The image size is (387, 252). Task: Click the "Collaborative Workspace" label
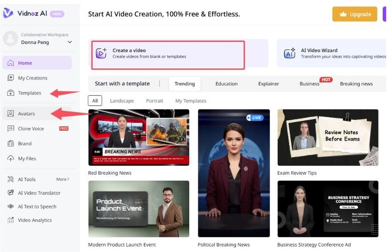pos(45,35)
